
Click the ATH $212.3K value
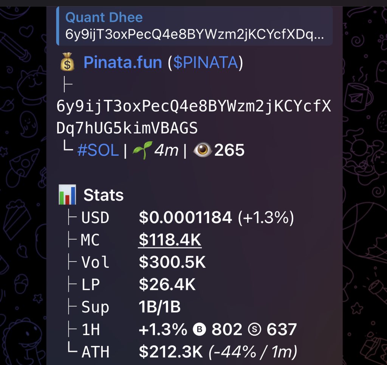tap(170, 351)
